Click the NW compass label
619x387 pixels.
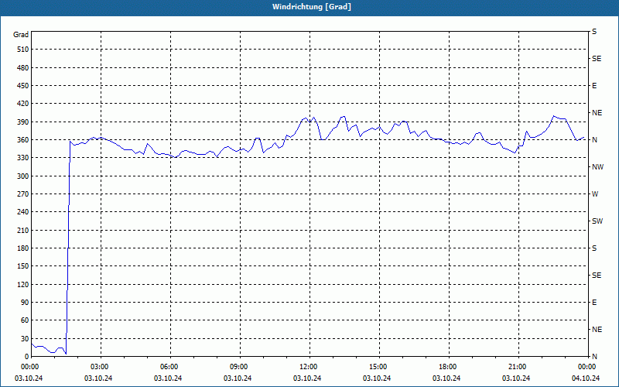tap(597, 167)
